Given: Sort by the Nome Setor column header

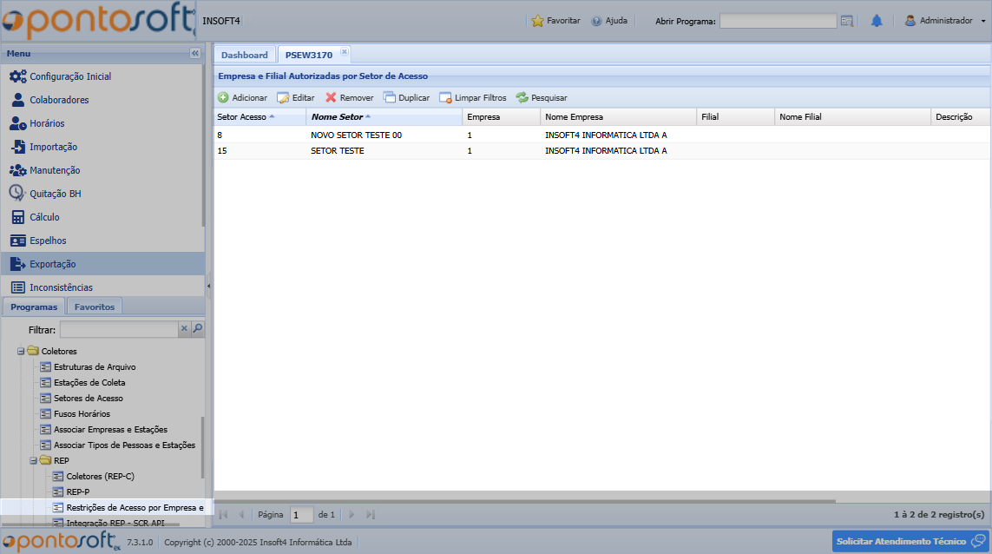Looking at the screenshot, I should 337,116.
